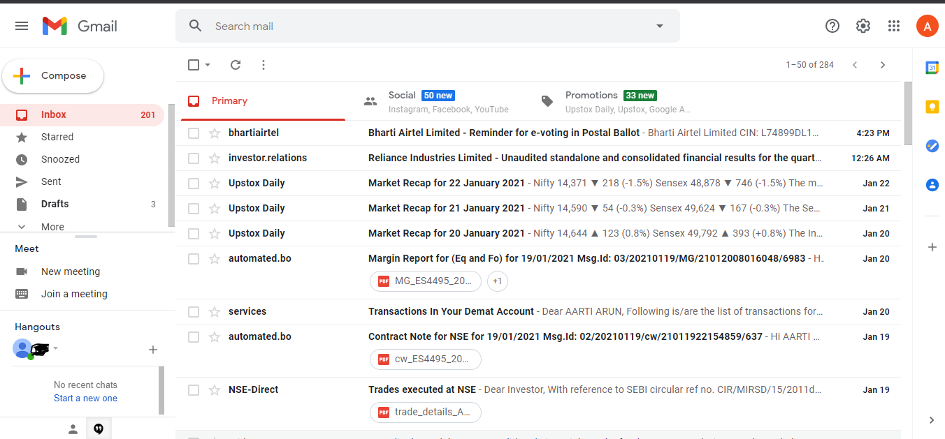Open the Starred folder
Viewport: 945px width, 439px height.
point(82,137)
